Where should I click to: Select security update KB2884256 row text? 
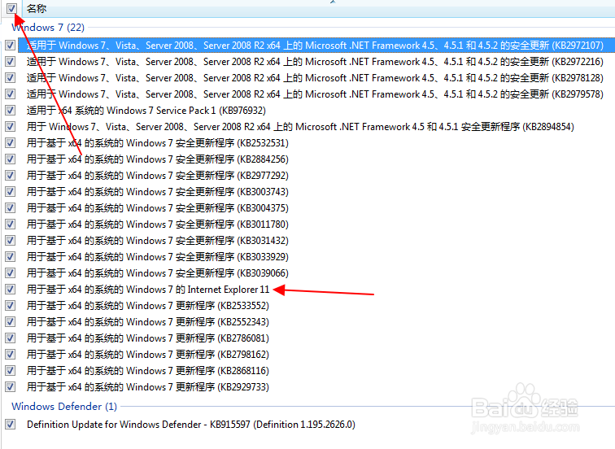point(158,159)
